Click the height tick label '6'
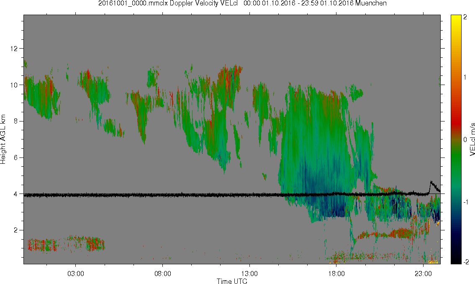 click(16, 157)
